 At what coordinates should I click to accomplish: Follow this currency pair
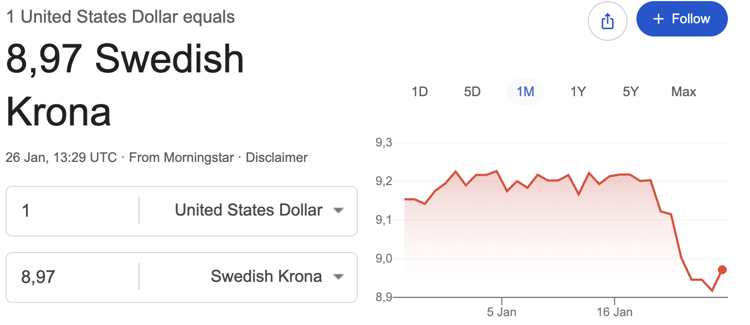click(682, 19)
